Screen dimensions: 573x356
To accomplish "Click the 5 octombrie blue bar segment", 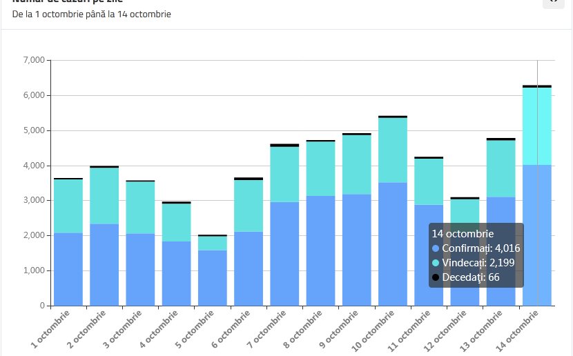I will (213, 277).
